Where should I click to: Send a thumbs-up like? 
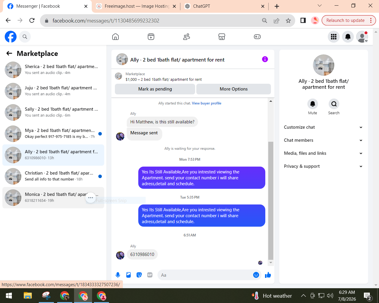268,275
